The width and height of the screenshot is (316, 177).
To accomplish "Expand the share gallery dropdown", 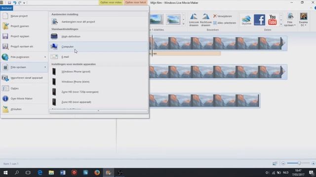I will click(281, 24).
